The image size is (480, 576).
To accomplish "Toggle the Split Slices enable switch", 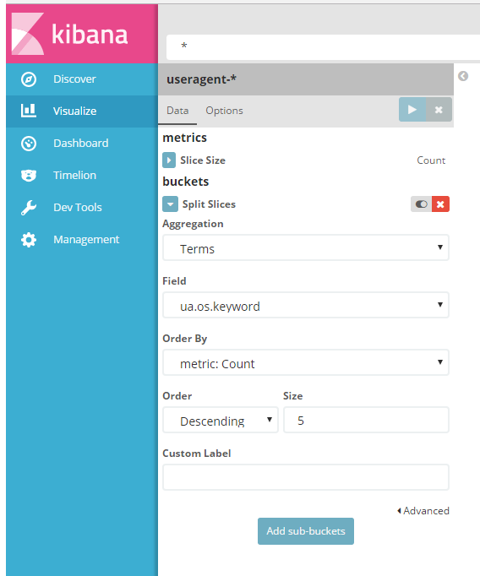I will click(x=421, y=204).
